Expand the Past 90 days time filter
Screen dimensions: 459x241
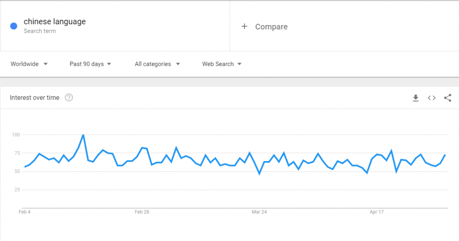pyautogui.click(x=90, y=64)
